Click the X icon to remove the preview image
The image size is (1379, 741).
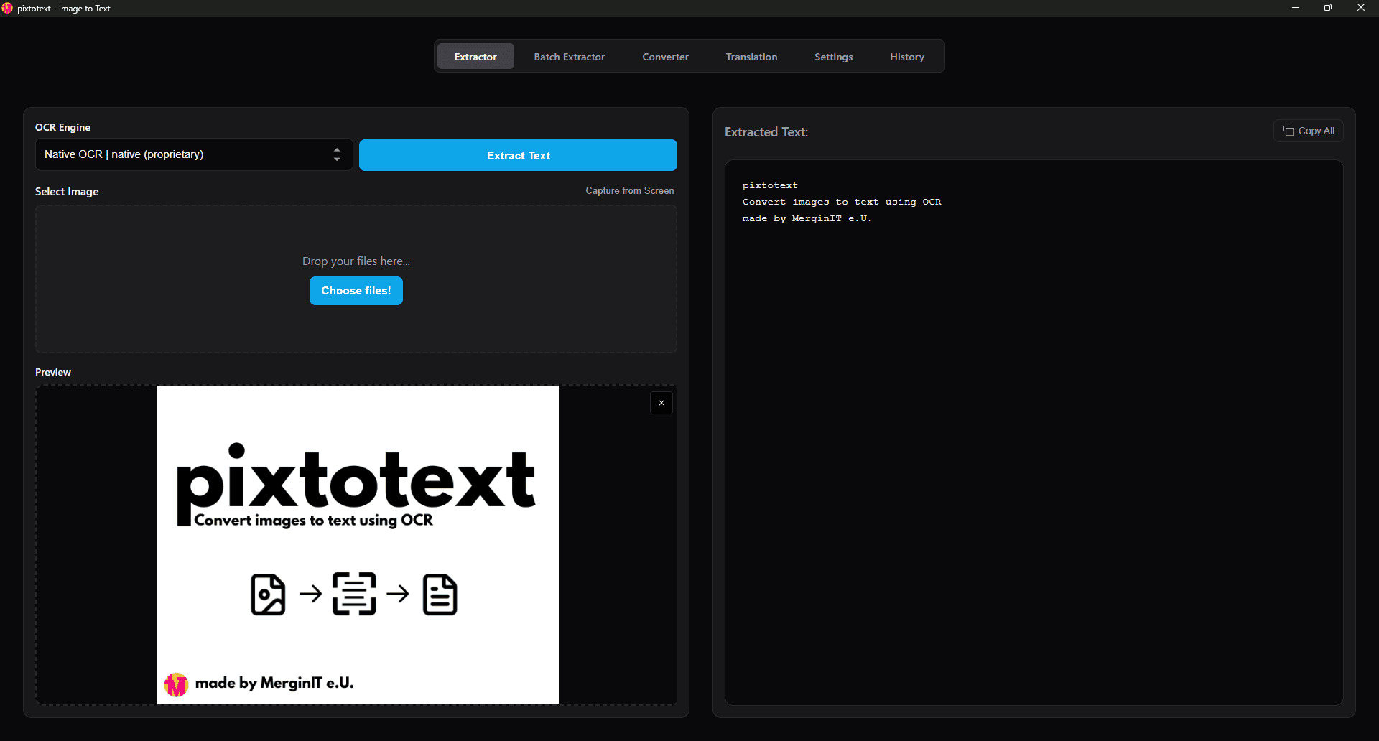click(661, 402)
